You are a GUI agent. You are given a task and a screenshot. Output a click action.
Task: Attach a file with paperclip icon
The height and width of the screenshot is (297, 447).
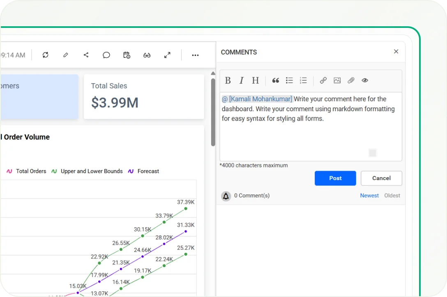pyautogui.click(x=351, y=80)
